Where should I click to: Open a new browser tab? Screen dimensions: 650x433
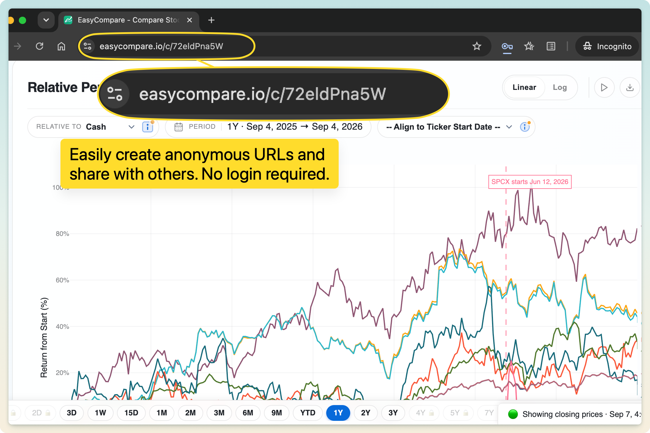pos(211,20)
